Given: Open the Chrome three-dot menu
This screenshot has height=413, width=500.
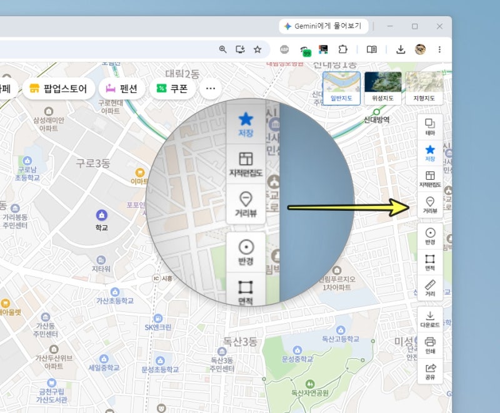Looking at the screenshot, I should 439,49.
